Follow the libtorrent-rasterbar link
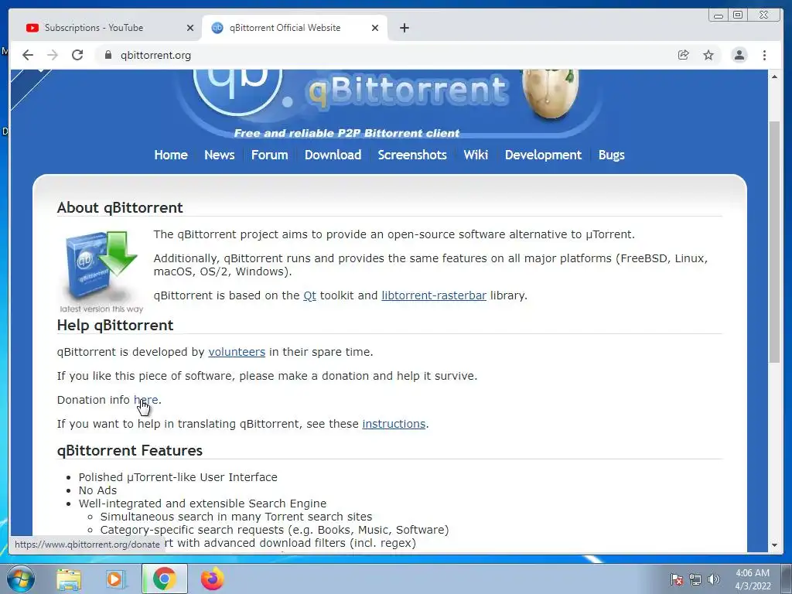 (434, 295)
